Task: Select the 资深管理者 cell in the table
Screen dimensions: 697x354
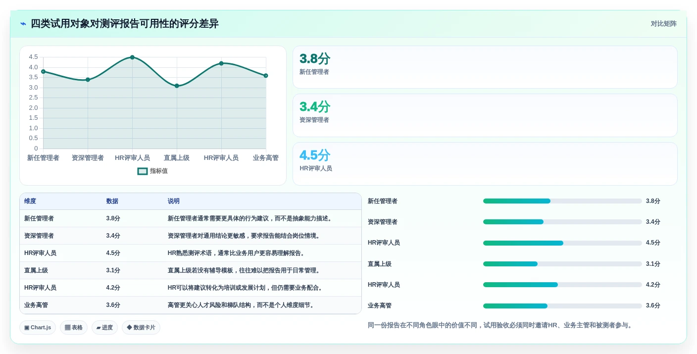Action: point(39,236)
